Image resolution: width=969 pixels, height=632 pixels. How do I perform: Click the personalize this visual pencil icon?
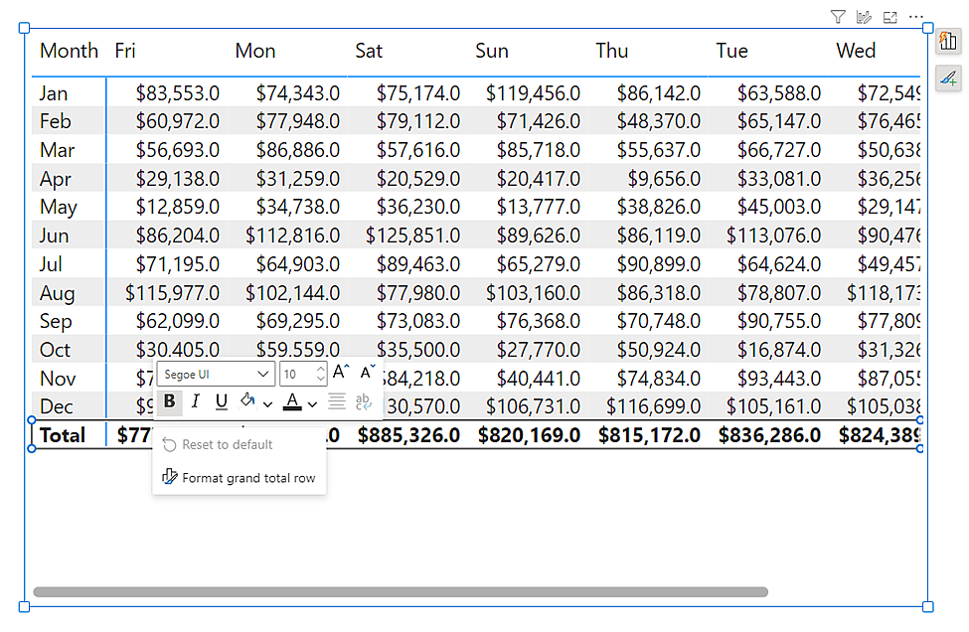(x=863, y=17)
